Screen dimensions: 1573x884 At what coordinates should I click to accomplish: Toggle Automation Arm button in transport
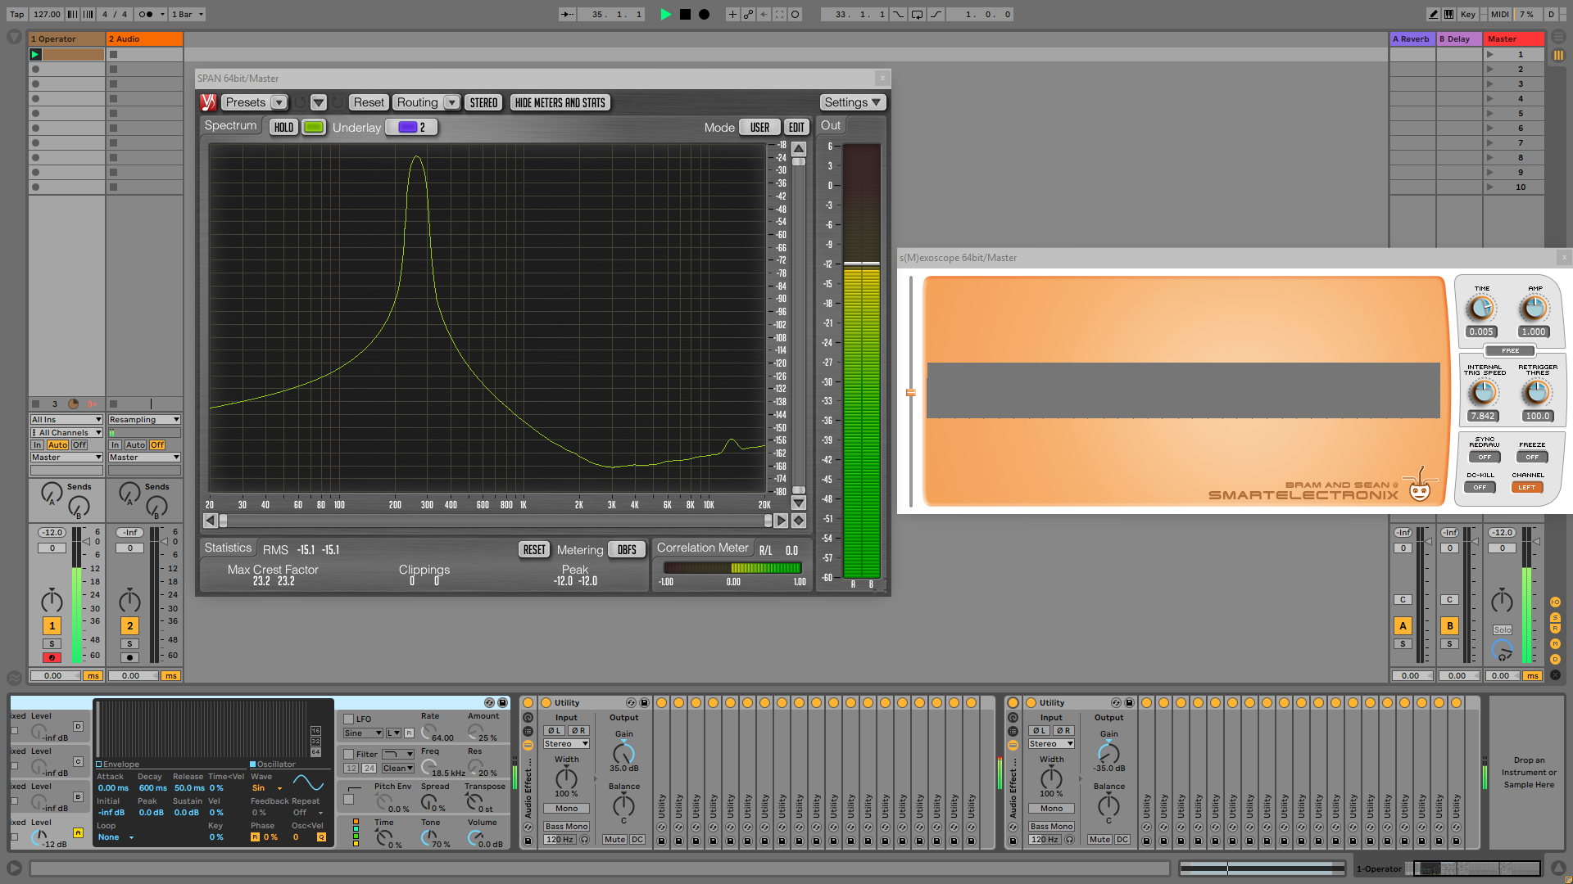tap(748, 14)
